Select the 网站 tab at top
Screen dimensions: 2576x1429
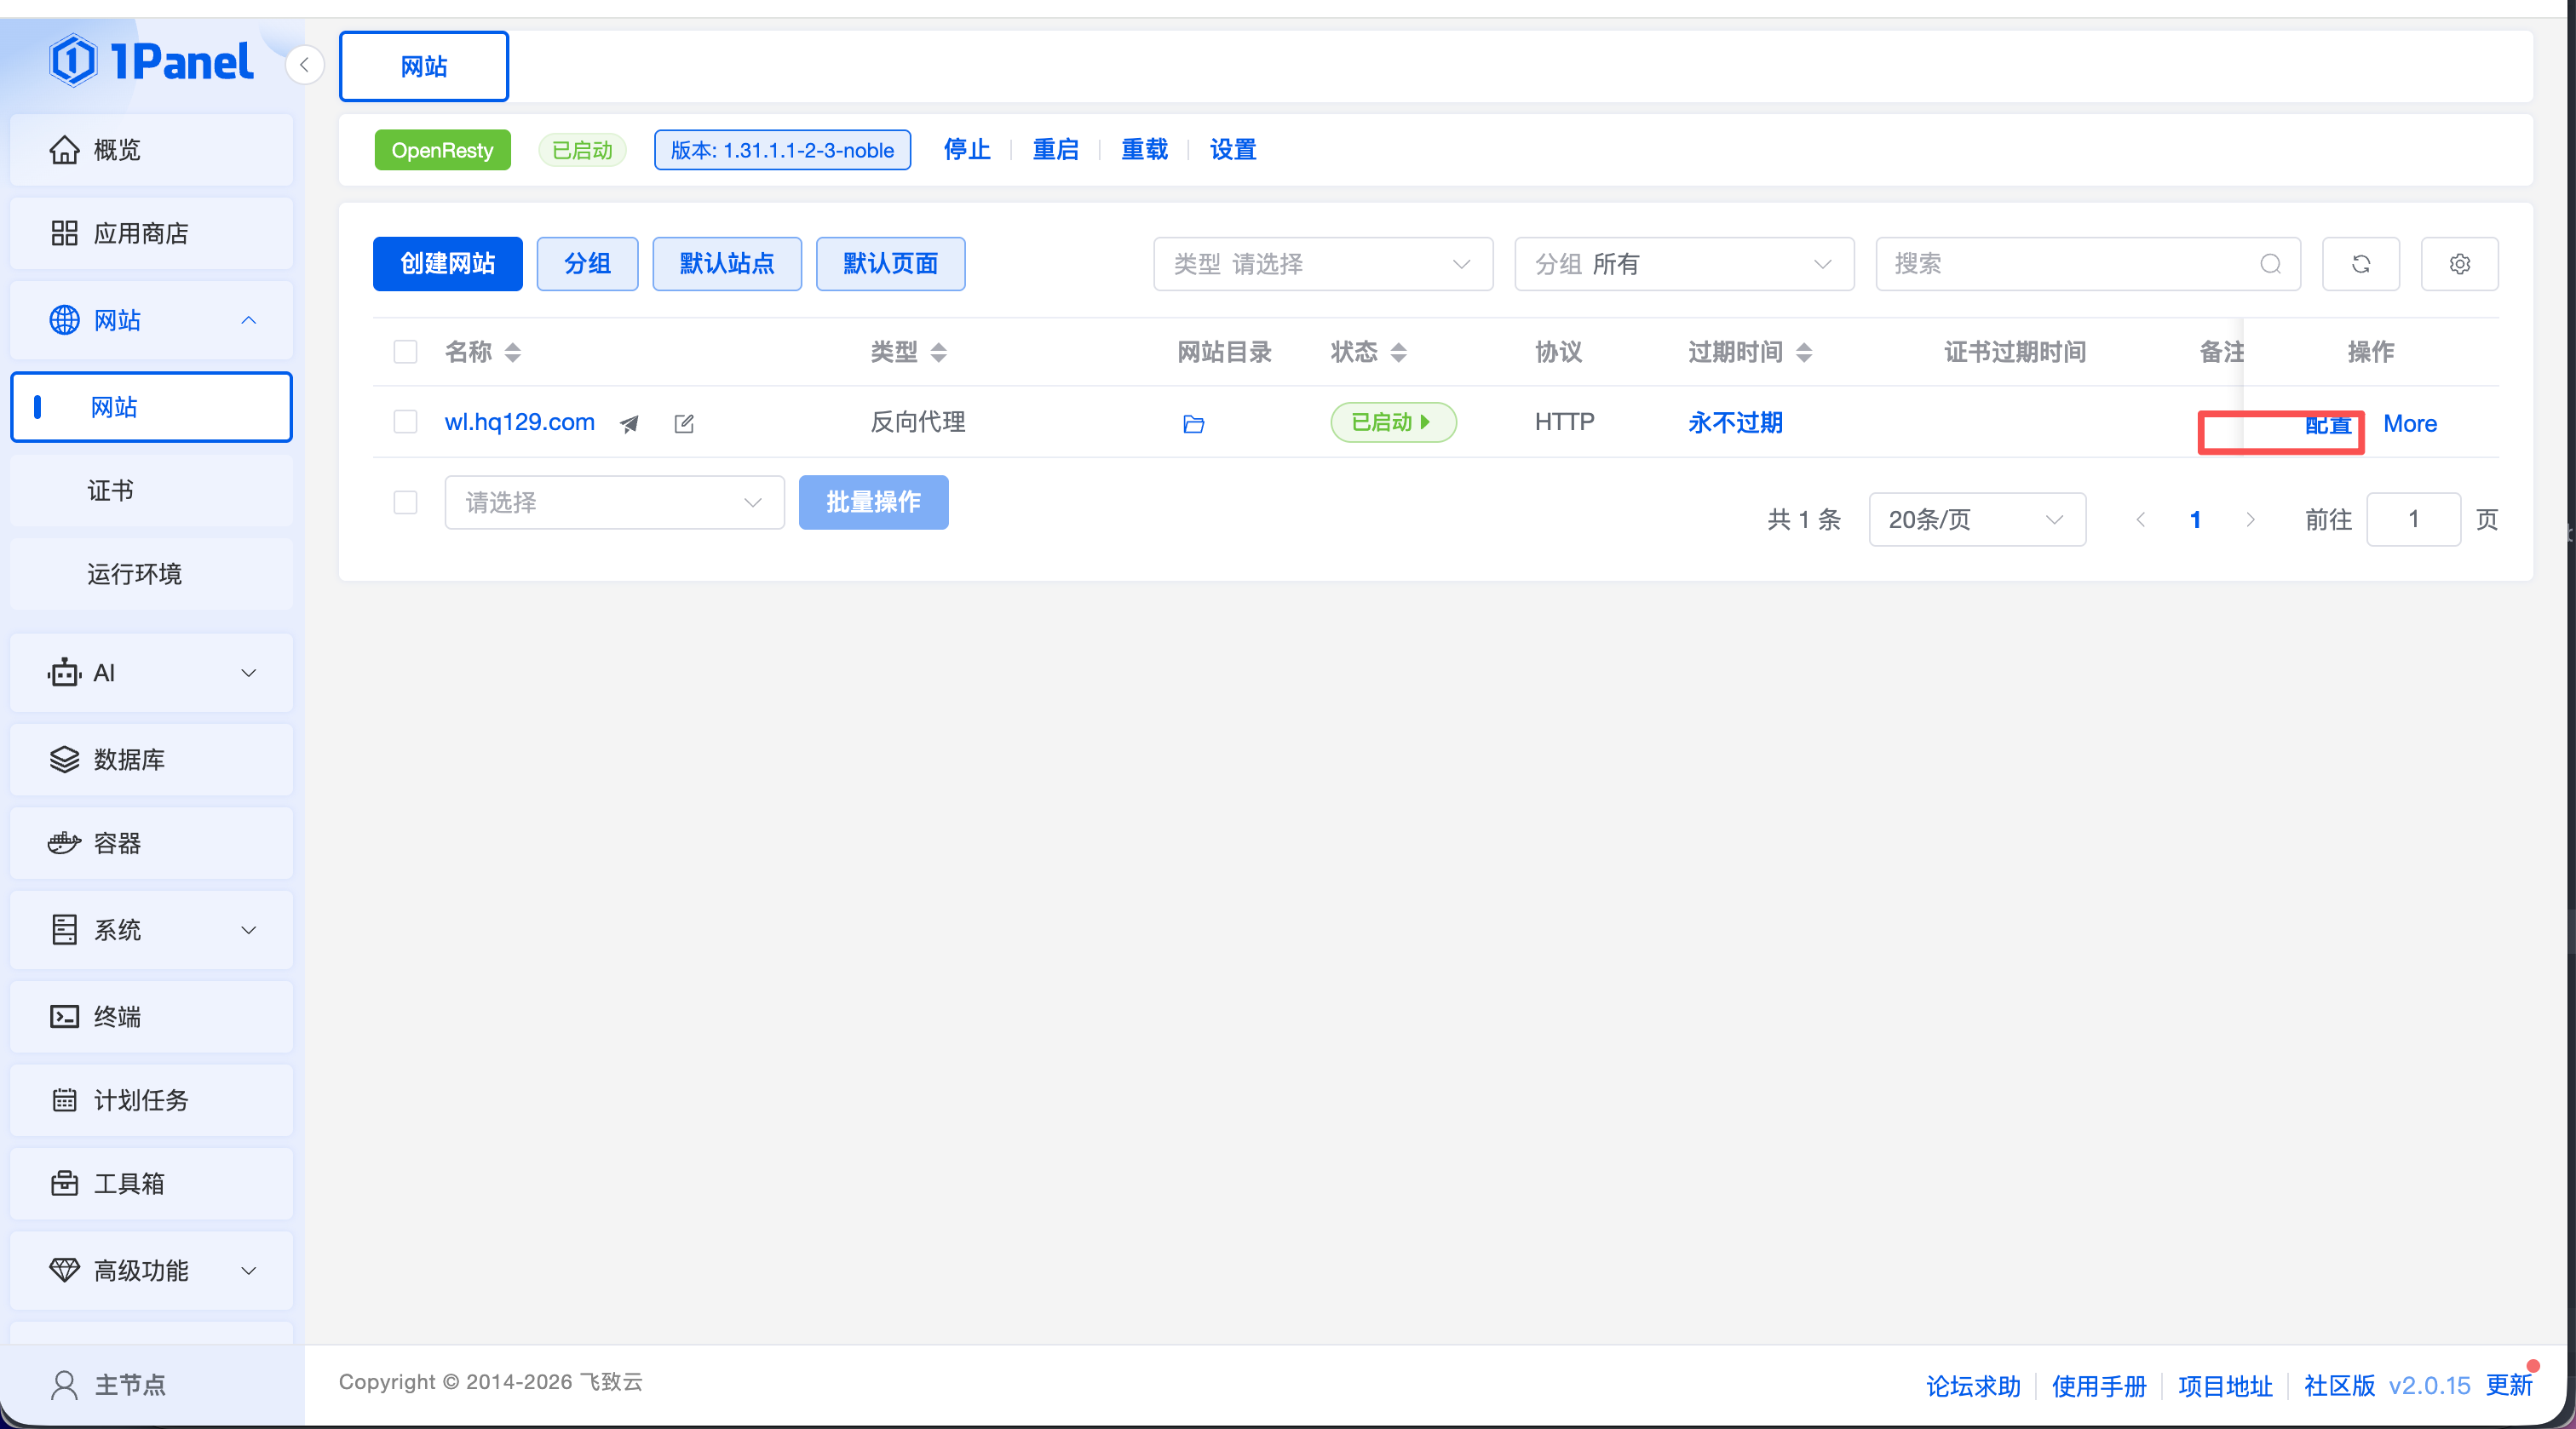(x=424, y=66)
